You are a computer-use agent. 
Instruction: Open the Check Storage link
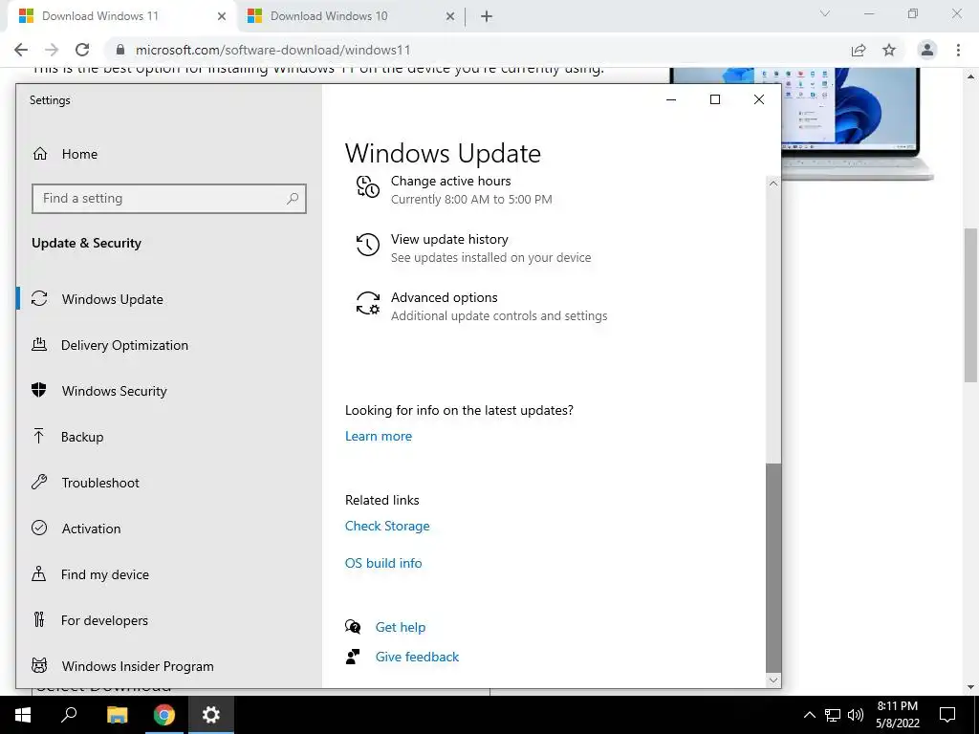coord(387,527)
